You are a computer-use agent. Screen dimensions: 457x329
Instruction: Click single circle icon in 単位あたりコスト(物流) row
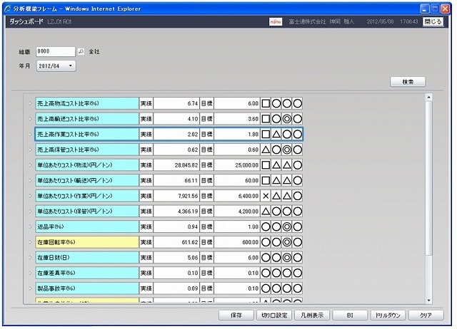pyautogui.click(x=297, y=165)
